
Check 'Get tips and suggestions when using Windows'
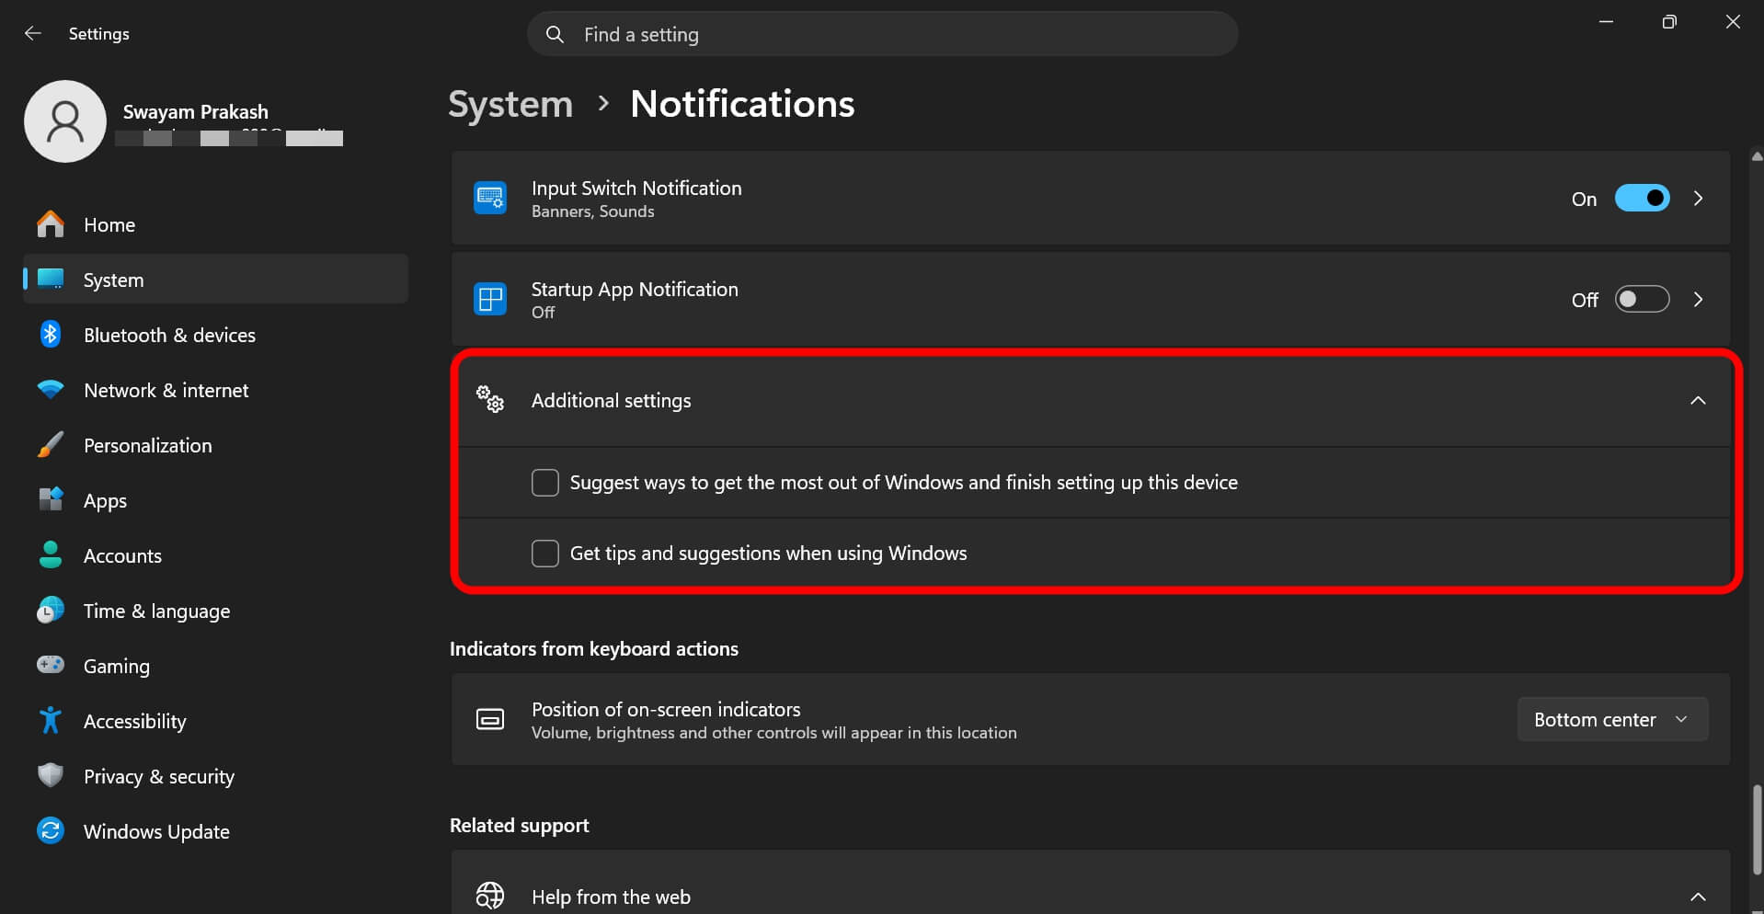coord(544,553)
